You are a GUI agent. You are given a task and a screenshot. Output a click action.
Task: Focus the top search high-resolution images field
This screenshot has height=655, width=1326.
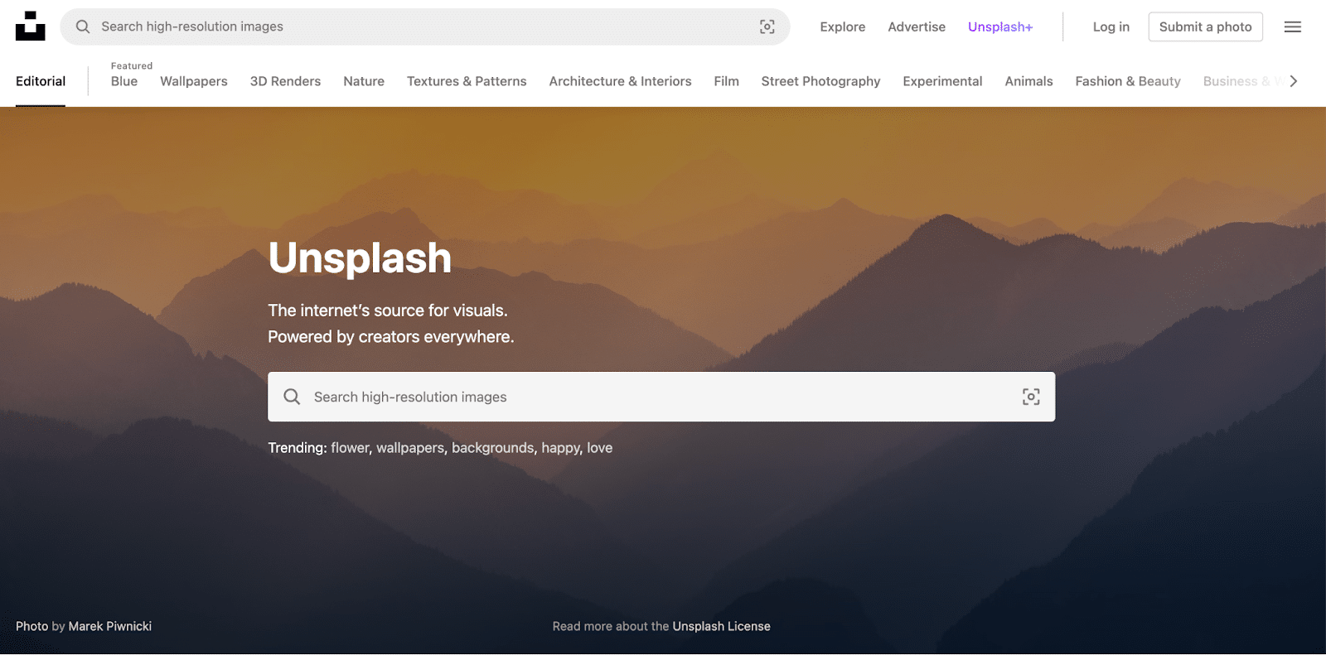(425, 26)
